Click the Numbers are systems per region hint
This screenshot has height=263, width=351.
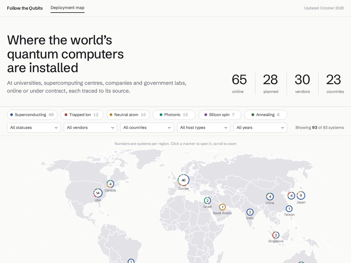coord(175,144)
